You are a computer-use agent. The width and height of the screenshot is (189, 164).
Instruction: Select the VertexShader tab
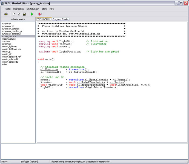44,19
